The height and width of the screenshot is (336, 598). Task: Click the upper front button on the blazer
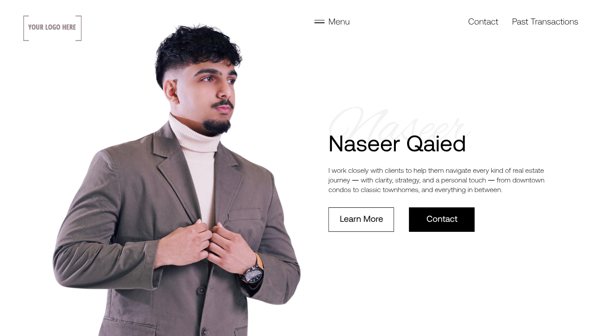pos(202,290)
